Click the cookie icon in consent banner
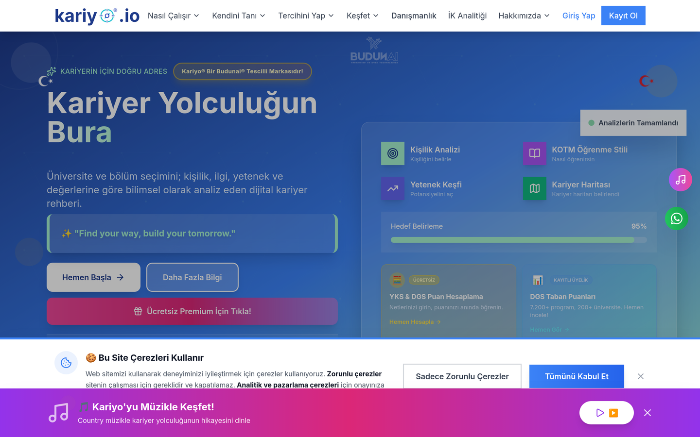Screen dimensions: 700x437 pyautogui.click(x=66, y=363)
